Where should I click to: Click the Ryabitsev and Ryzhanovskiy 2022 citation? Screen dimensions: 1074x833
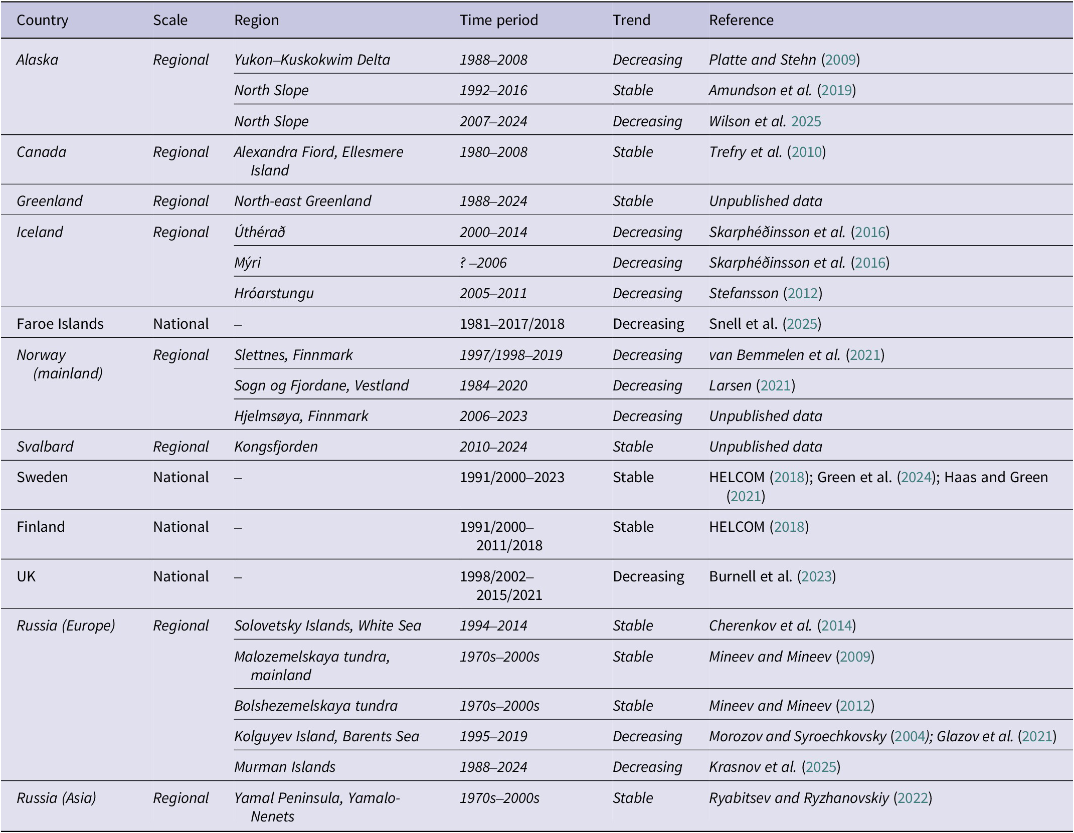pyautogui.click(x=913, y=798)
